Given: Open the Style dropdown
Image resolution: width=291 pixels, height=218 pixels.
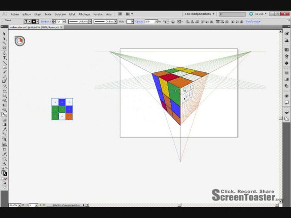Looking at the screenshot, I should pos(132,22).
